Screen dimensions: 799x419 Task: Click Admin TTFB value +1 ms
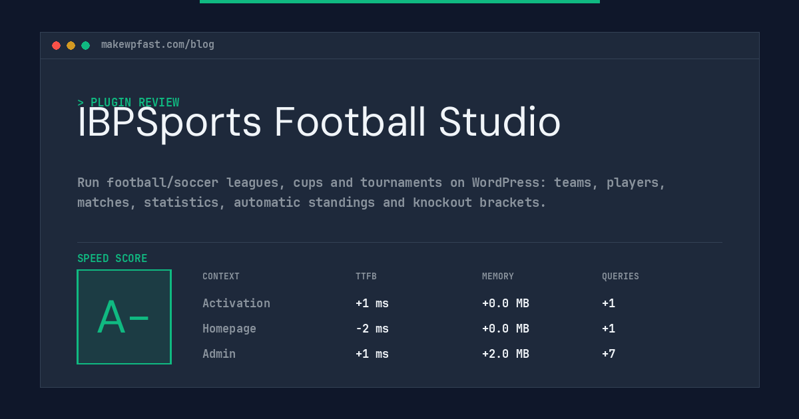[372, 354]
